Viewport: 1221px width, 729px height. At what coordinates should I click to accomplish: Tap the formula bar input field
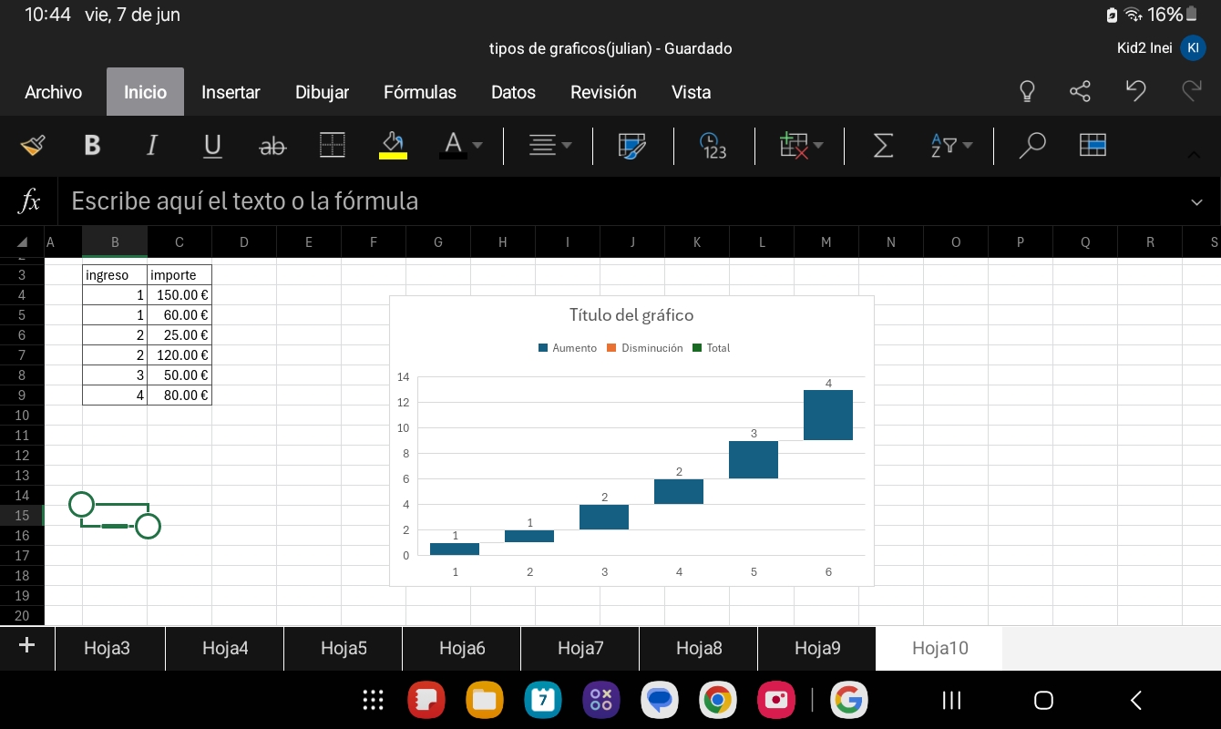coord(620,201)
